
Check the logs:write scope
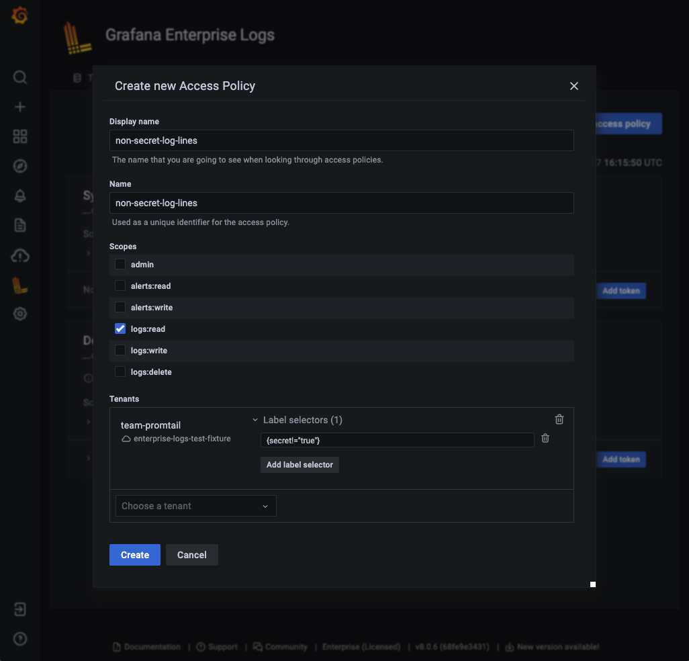point(120,350)
